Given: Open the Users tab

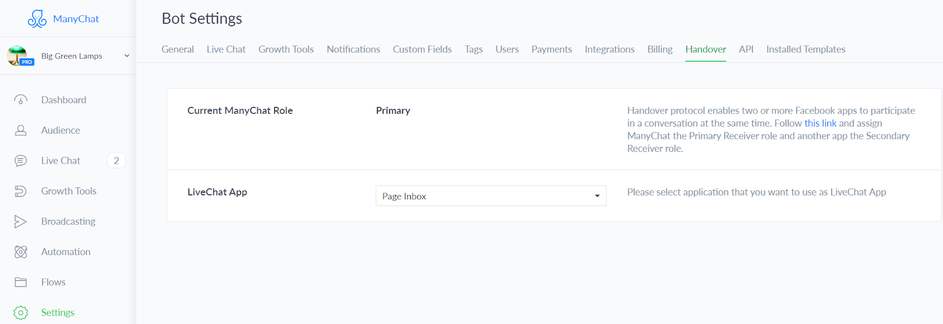Looking at the screenshot, I should point(507,49).
